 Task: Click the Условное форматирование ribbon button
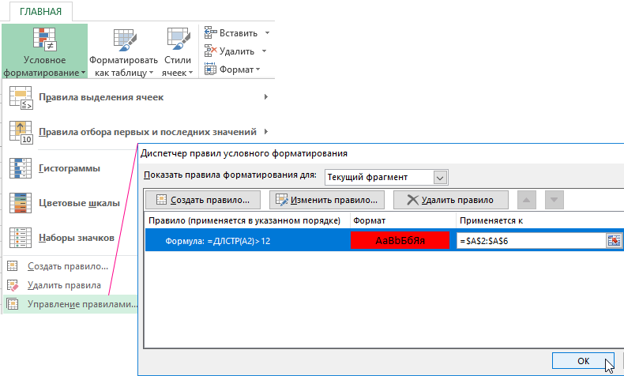tap(44, 51)
